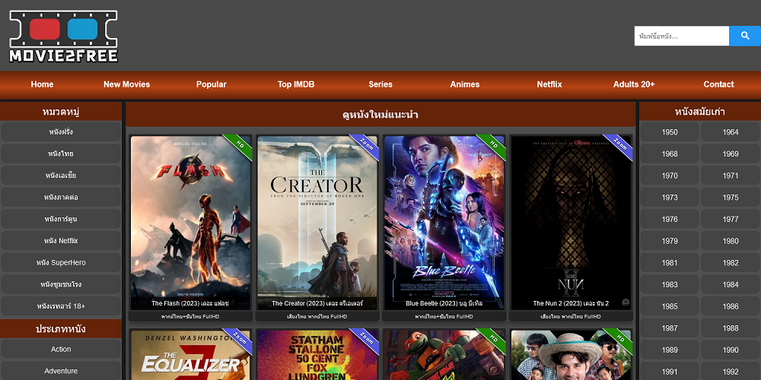Choose the Adventure genre

tap(61, 371)
